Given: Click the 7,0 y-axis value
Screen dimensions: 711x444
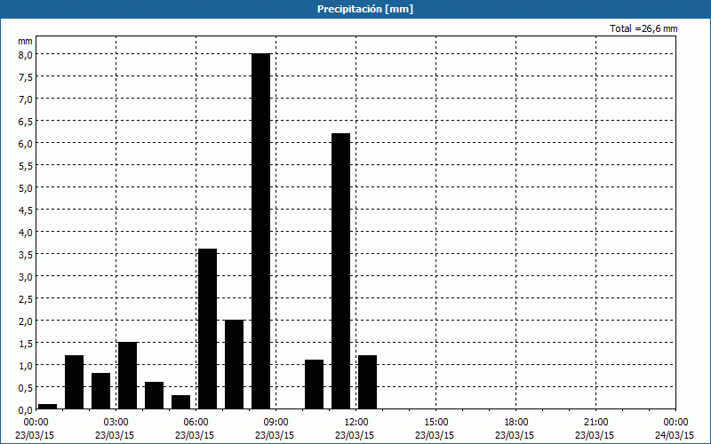Looking at the screenshot, I should click(x=25, y=99).
